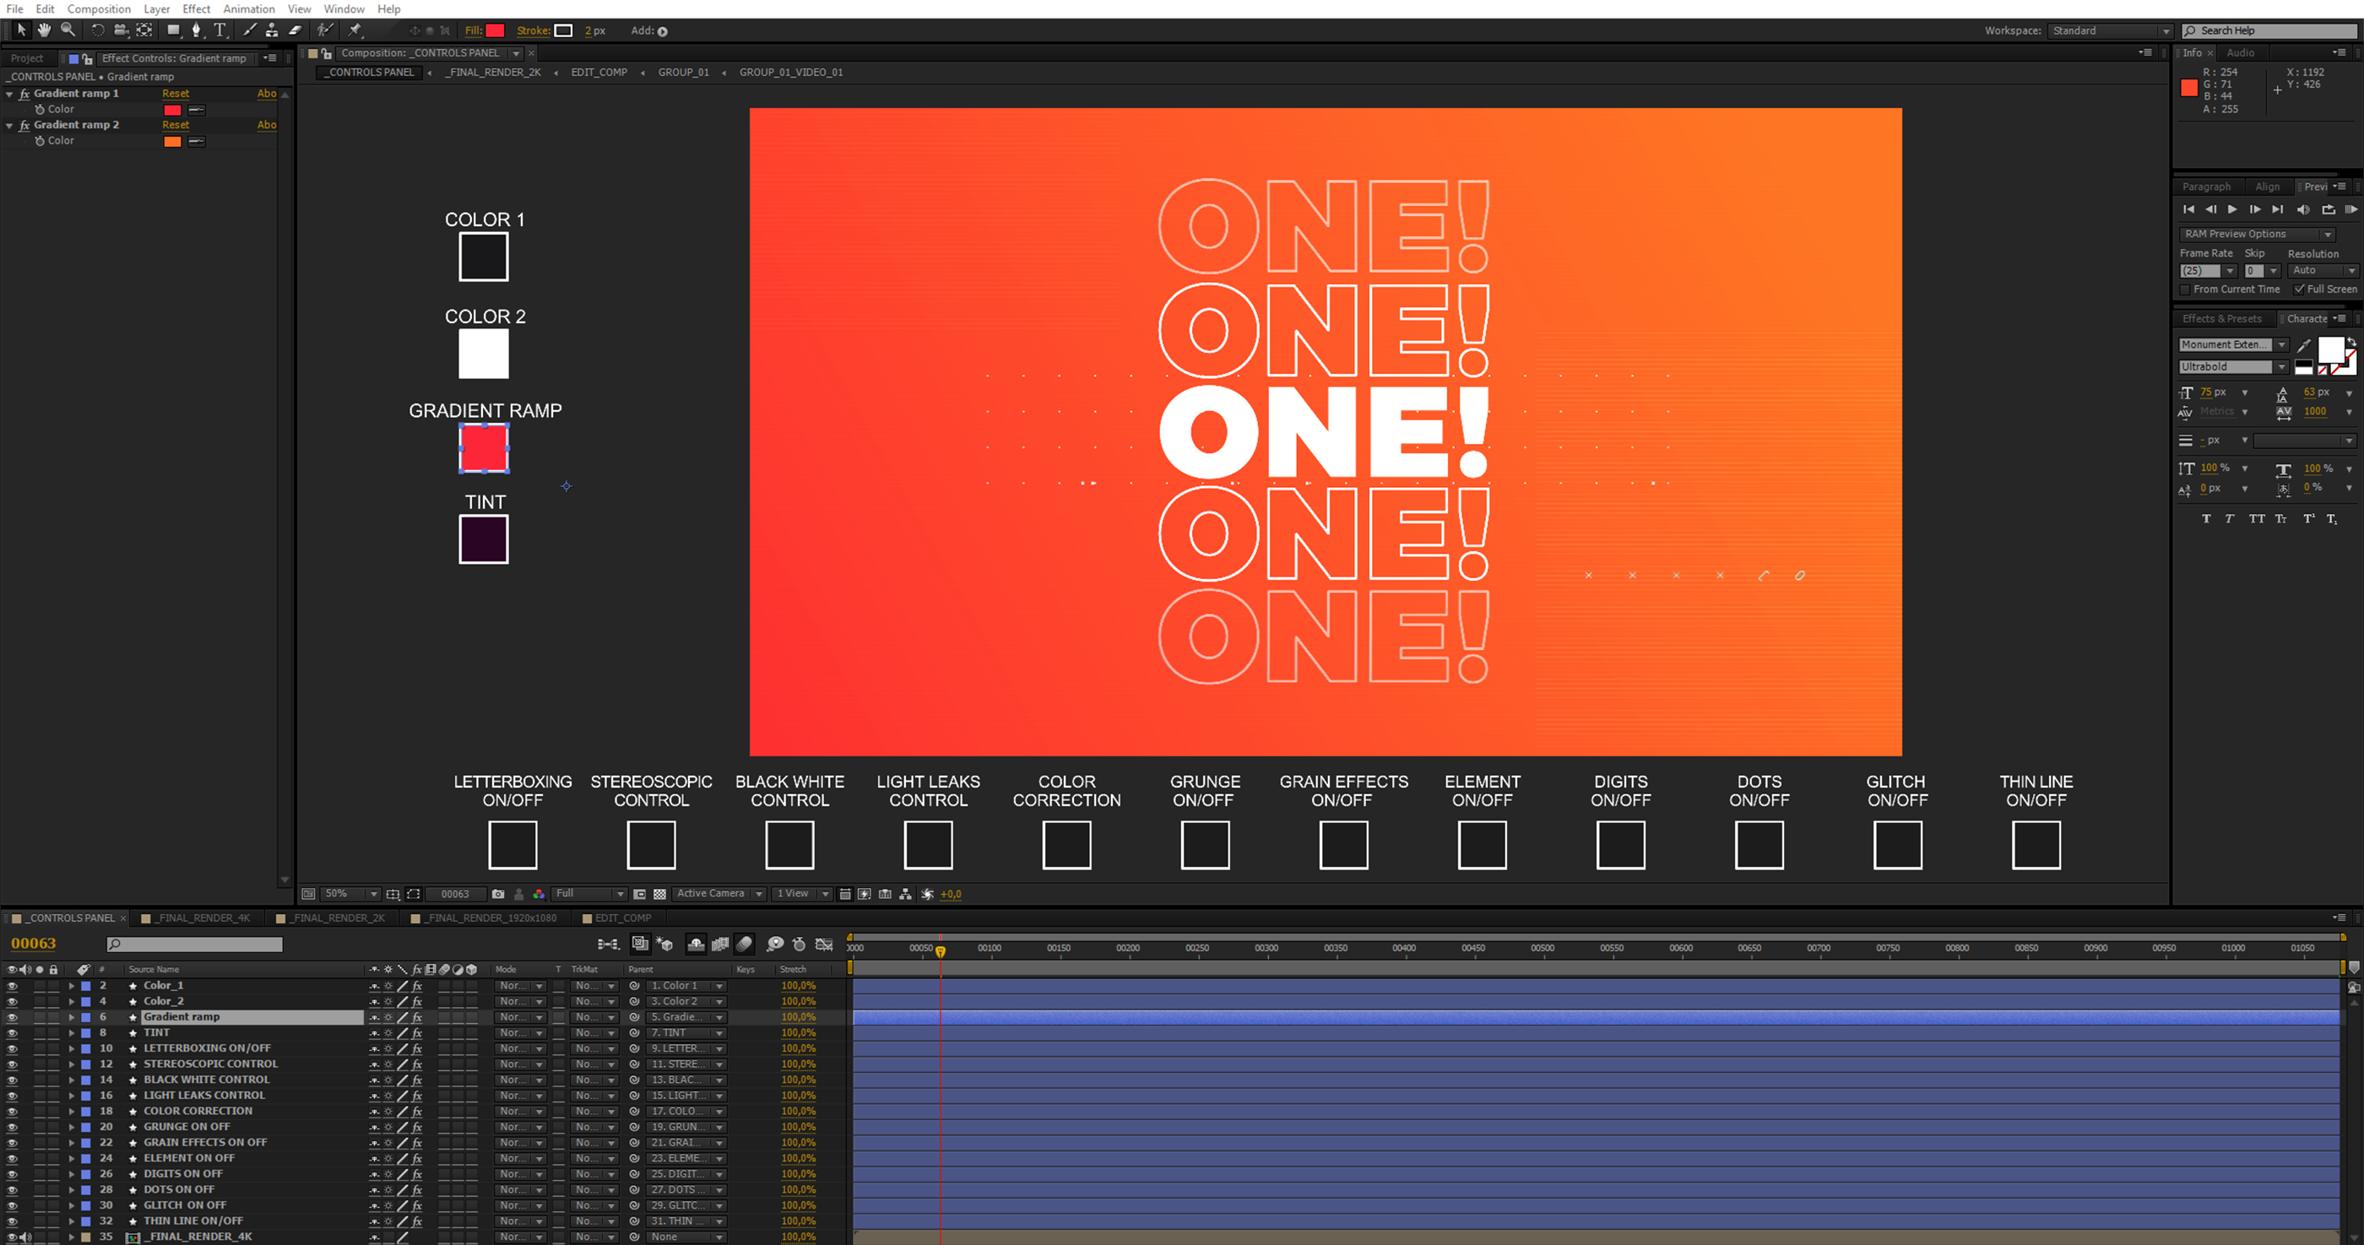Enable motion blur for timeline layers

[x=745, y=943]
